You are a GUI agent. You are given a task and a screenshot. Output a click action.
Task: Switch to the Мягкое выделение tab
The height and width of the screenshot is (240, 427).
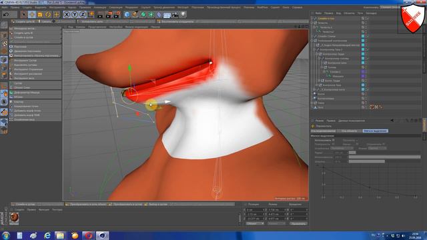(375, 131)
